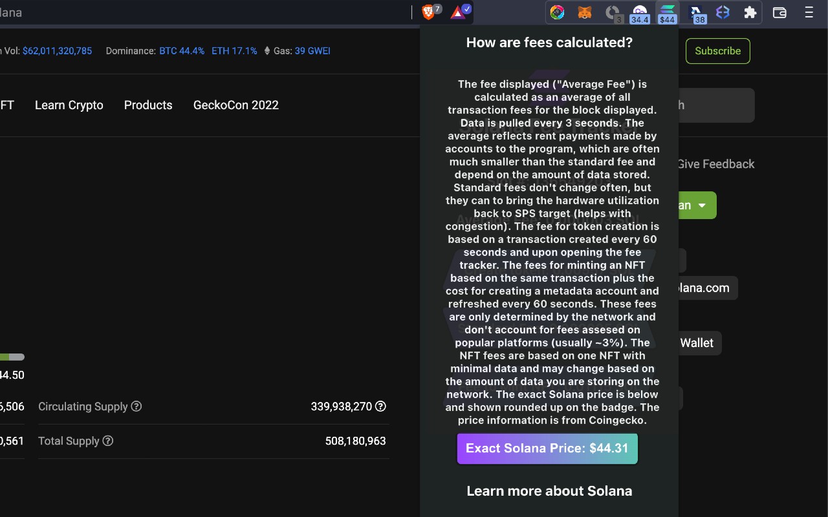
Task: Click the question mark beside 339,938,270
Action: [380, 406]
